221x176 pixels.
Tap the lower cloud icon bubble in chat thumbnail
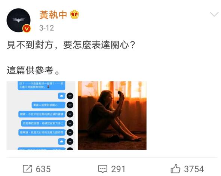coord(62,142)
